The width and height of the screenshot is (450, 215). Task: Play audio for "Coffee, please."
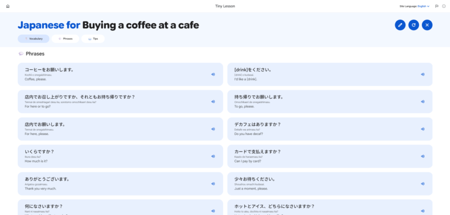[x=213, y=74]
